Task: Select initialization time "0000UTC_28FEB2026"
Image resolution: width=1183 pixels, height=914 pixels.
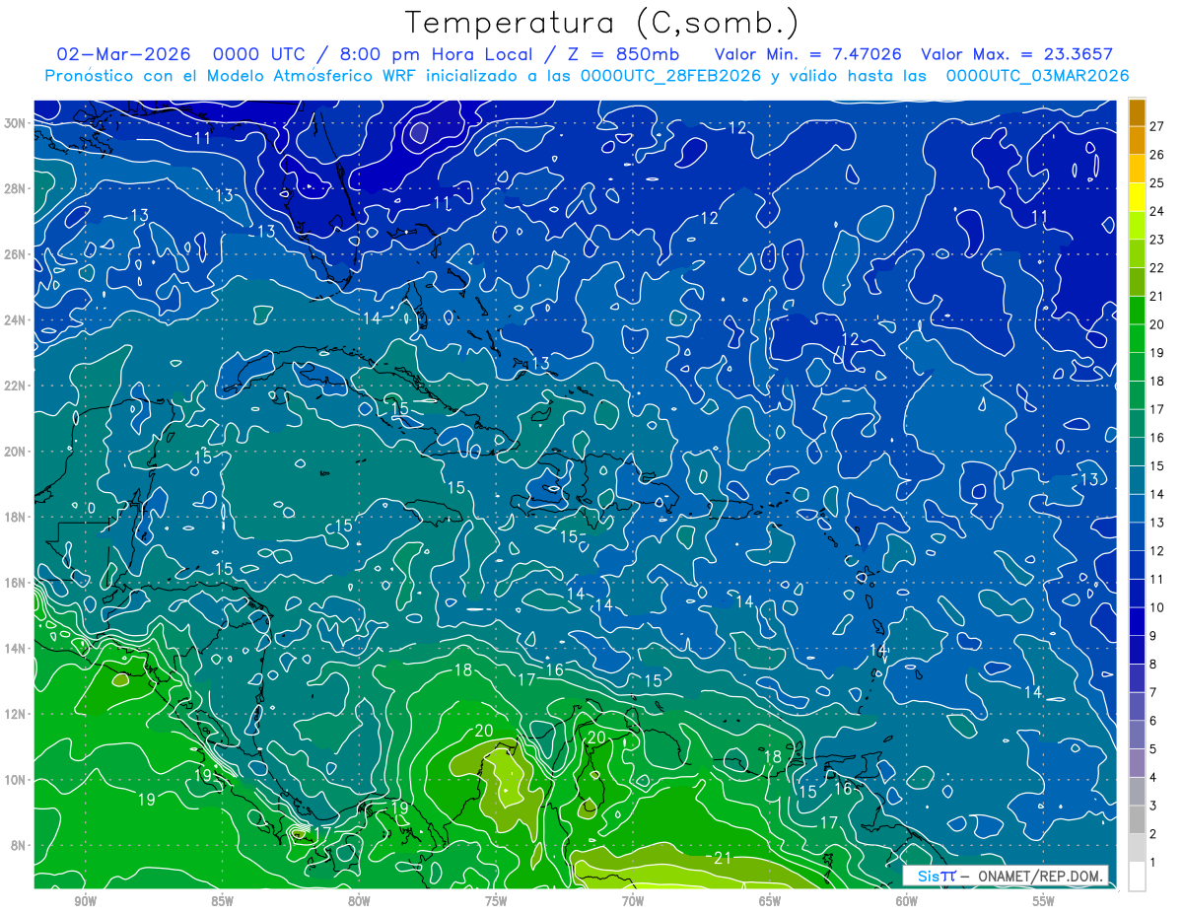Action: (x=670, y=76)
